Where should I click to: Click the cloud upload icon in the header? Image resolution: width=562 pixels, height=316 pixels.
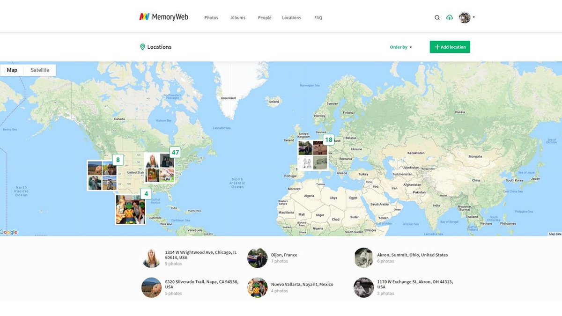(449, 17)
